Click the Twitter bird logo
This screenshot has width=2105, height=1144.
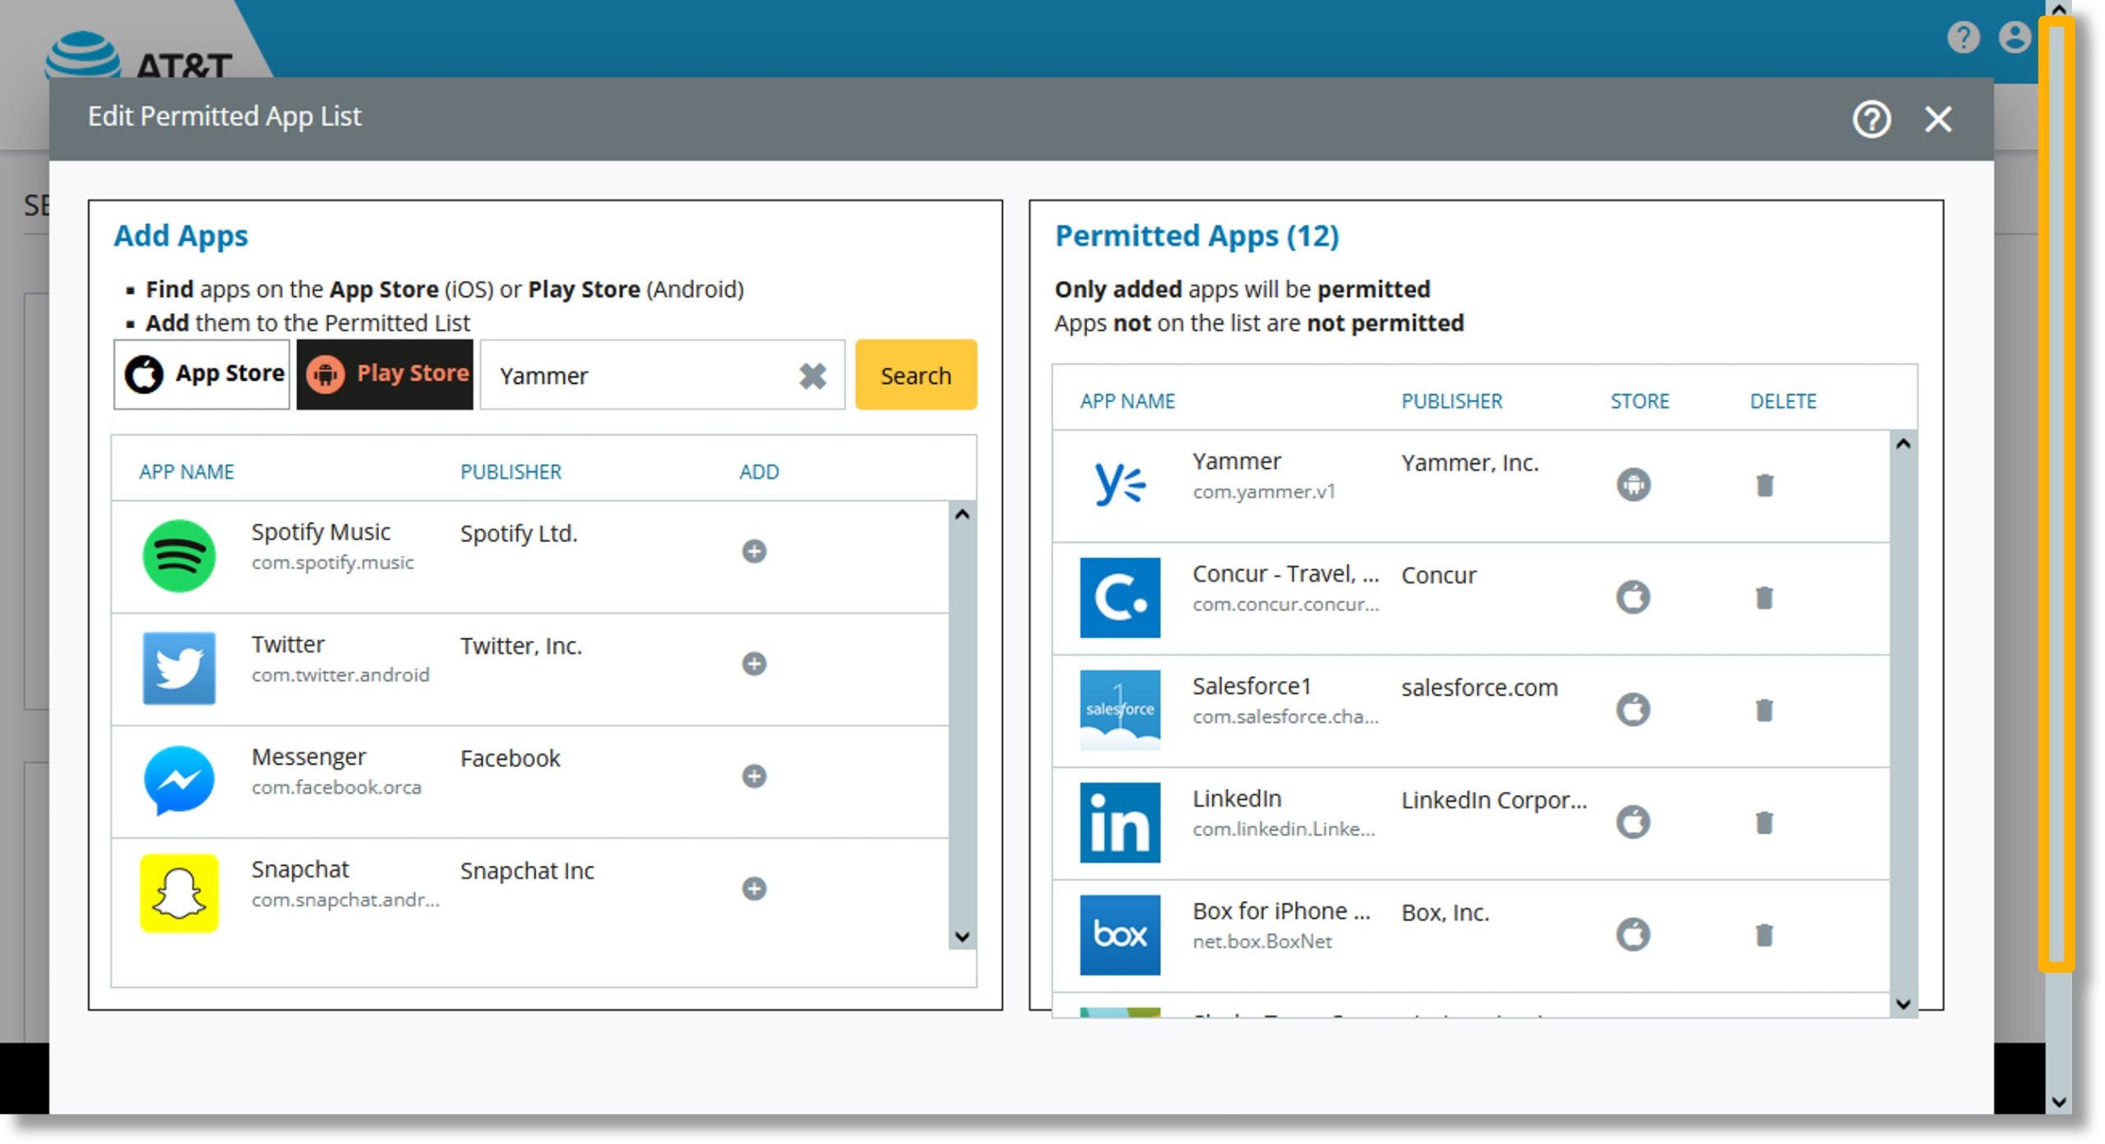[x=179, y=668]
